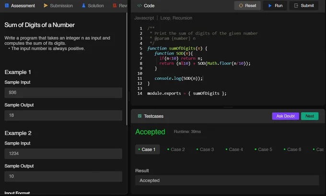
Task: Click code line 14 module.exports statement
Action: pos(186,93)
